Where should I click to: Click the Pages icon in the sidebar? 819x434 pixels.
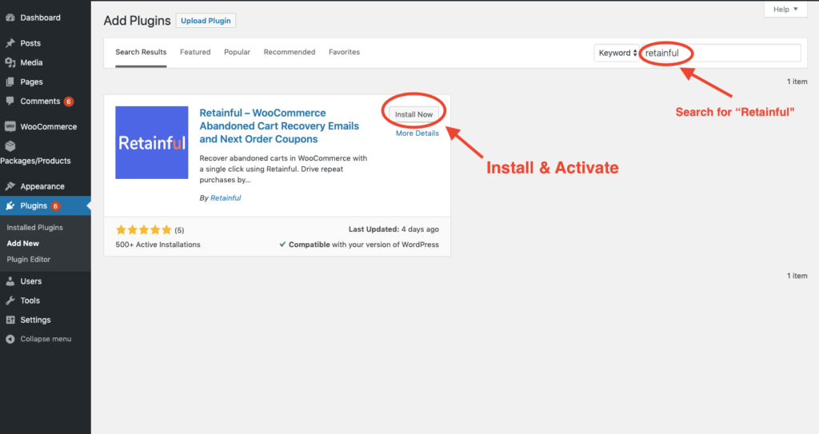(10, 82)
